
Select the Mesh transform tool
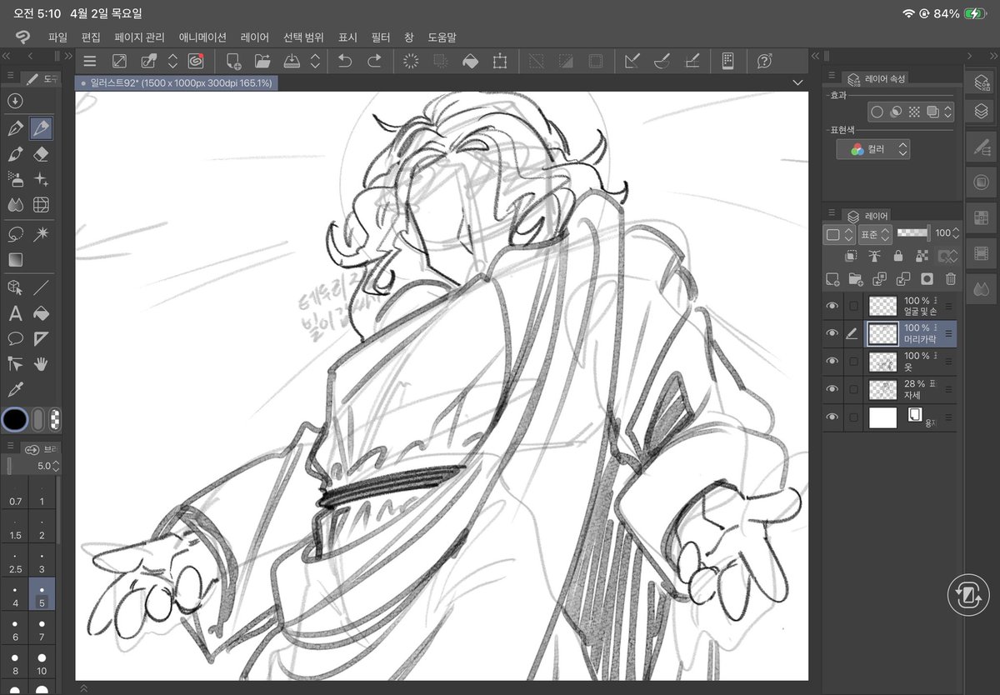pos(41,205)
